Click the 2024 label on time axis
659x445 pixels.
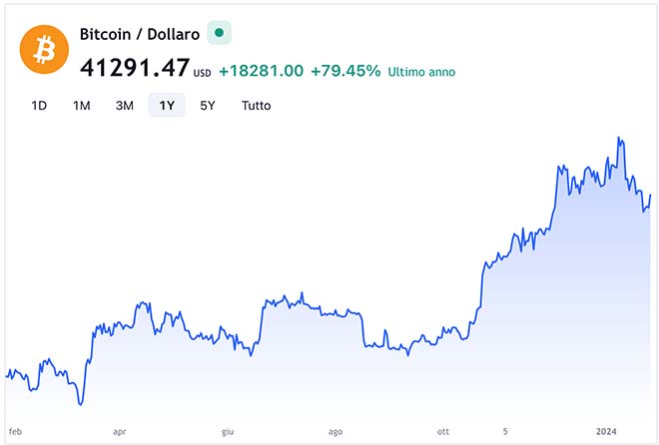click(607, 432)
